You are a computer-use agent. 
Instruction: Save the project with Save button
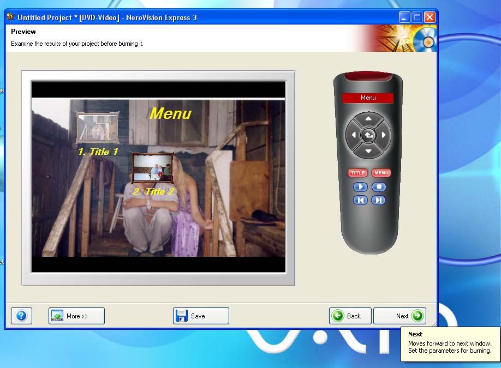point(201,316)
